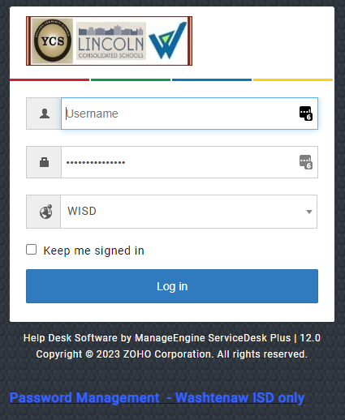Viewport: 345px width, 420px height.
Task: Open Password Management - Washtenaw ISD only link
Action: tap(157, 398)
